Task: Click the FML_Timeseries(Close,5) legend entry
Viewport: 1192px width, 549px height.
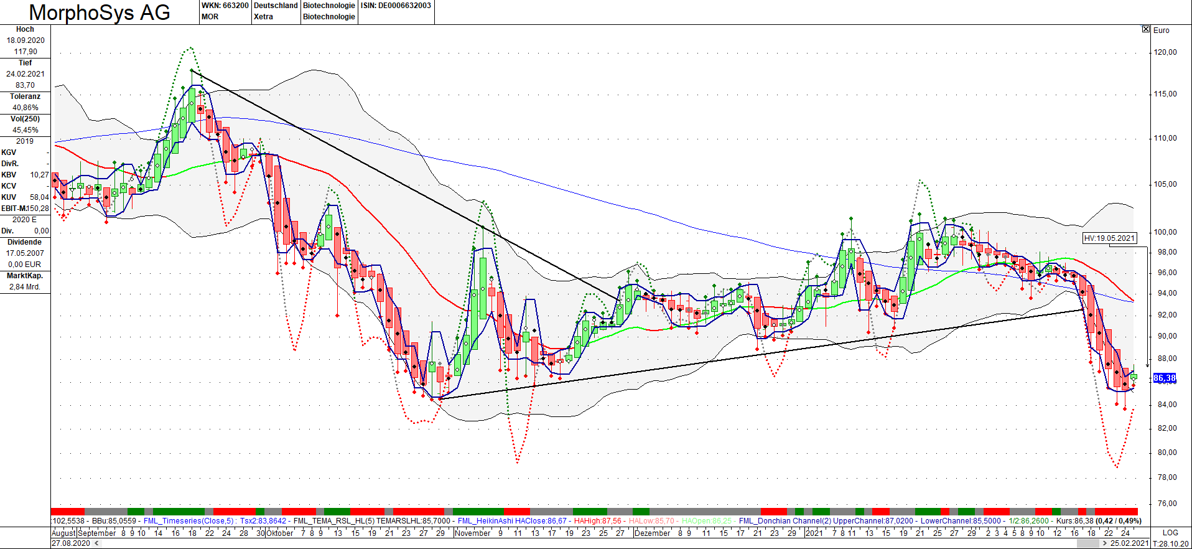Action: pyautogui.click(x=189, y=521)
